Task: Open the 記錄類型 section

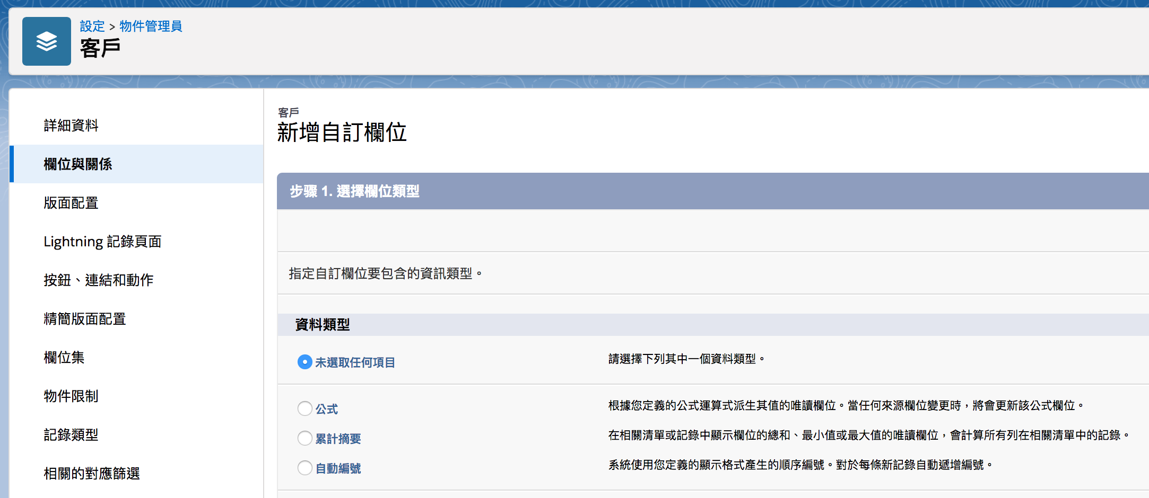Action: coord(71,435)
